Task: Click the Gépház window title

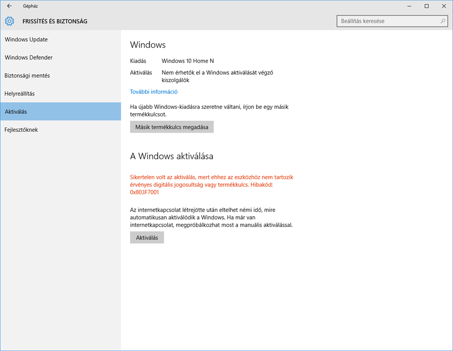Action: click(x=31, y=6)
